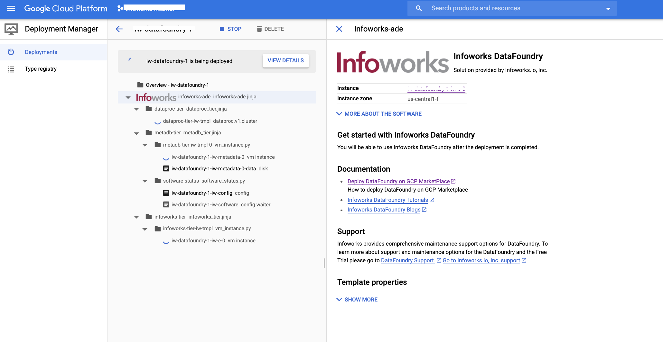The image size is (663, 342).
Task: Collapse the infoworks-ade tree node
Action: 128,97
